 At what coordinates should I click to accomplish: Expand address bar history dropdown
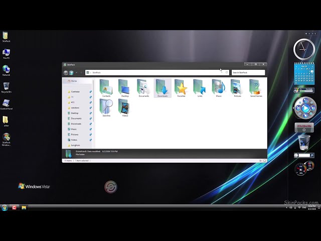(222, 72)
